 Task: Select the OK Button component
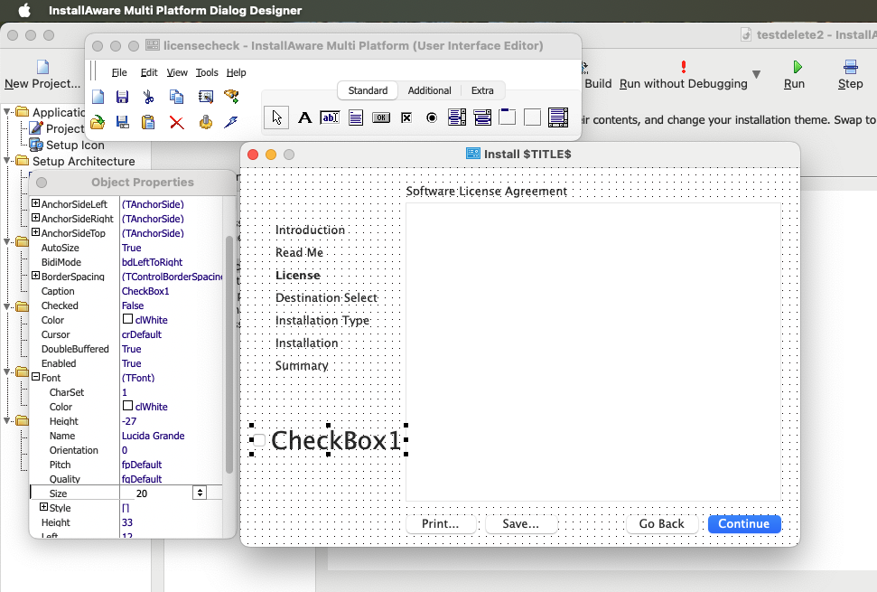[x=381, y=117]
